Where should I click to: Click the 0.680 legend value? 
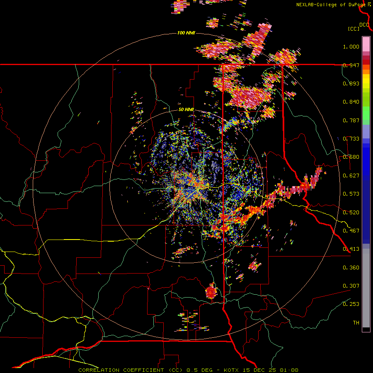point(351,157)
